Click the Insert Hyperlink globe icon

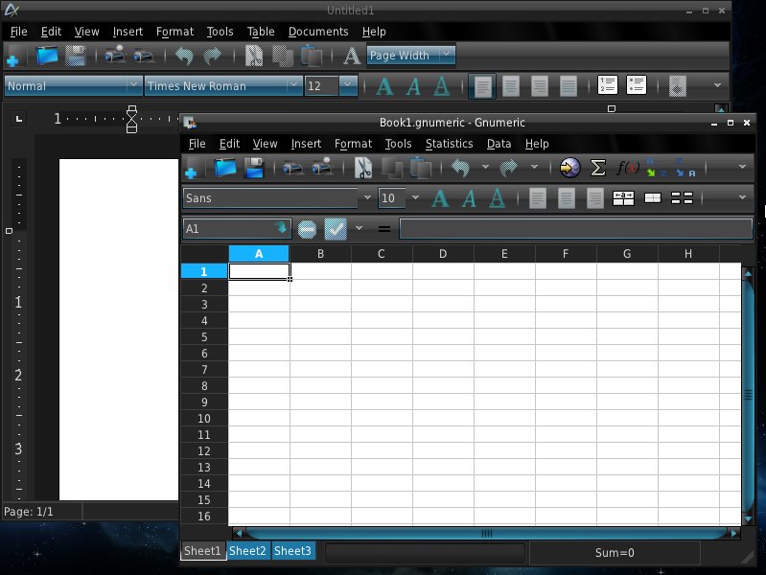pos(569,168)
